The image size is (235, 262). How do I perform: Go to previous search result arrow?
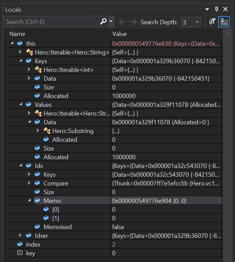tap(122, 22)
